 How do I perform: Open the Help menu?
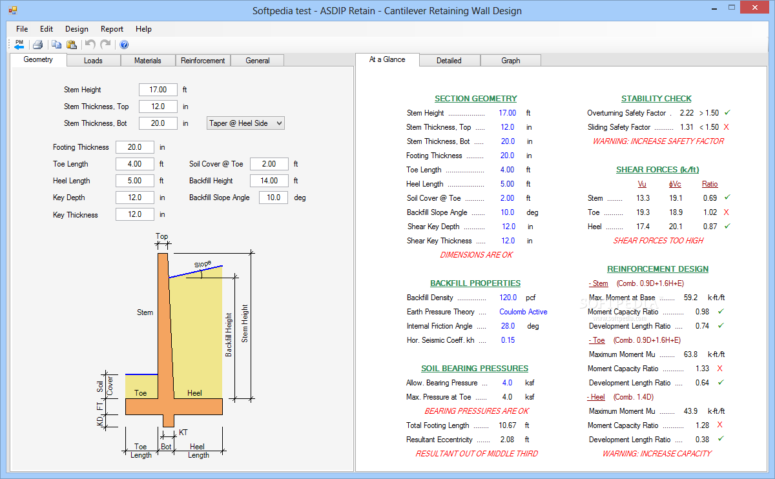[x=143, y=29]
